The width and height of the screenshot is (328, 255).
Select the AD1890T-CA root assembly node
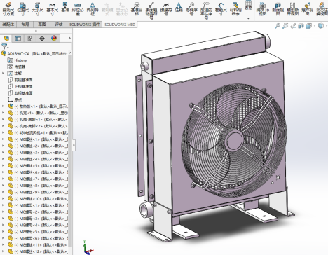point(34,53)
